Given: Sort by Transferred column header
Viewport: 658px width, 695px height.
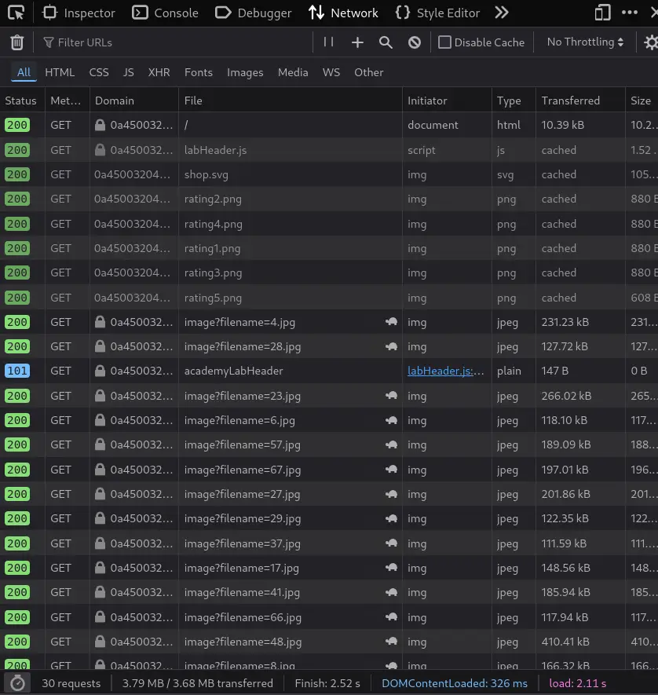Looking at the screenshot, I should pos(580,101).
